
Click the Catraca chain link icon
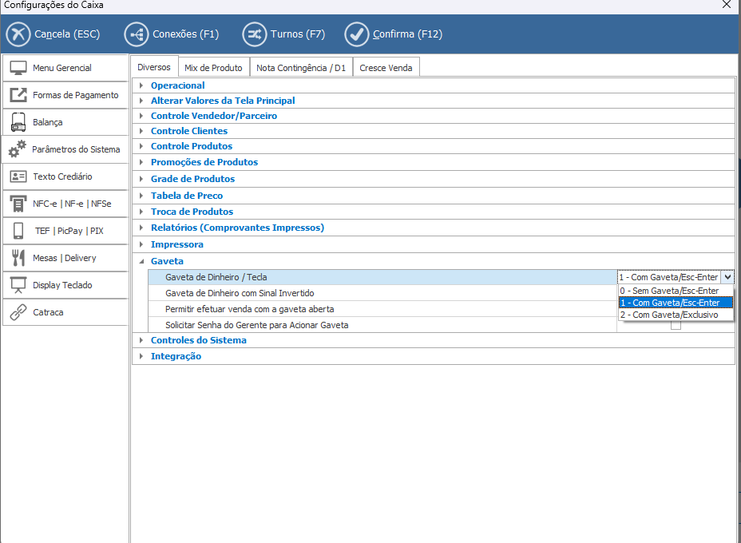[18, 312]
